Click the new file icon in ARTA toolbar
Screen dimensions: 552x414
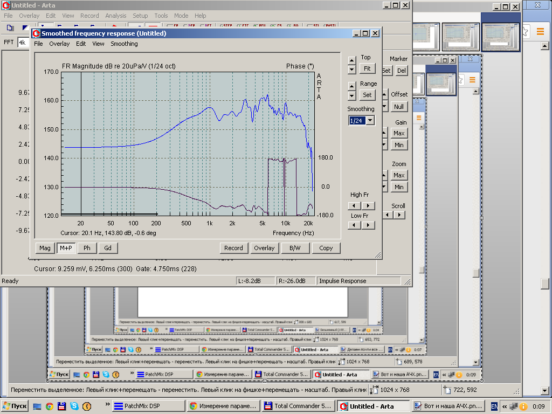click(x=10, y=27)
